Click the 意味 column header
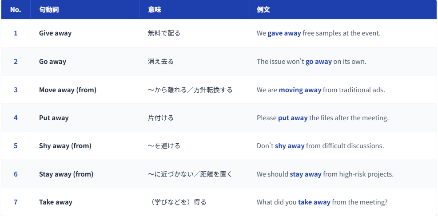The height and width of the screenshot is (216, 438). [155, 10]
